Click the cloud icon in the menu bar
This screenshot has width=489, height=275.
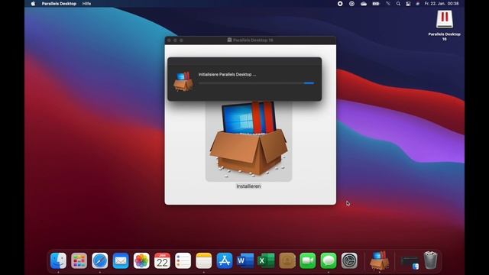point(364,4)
